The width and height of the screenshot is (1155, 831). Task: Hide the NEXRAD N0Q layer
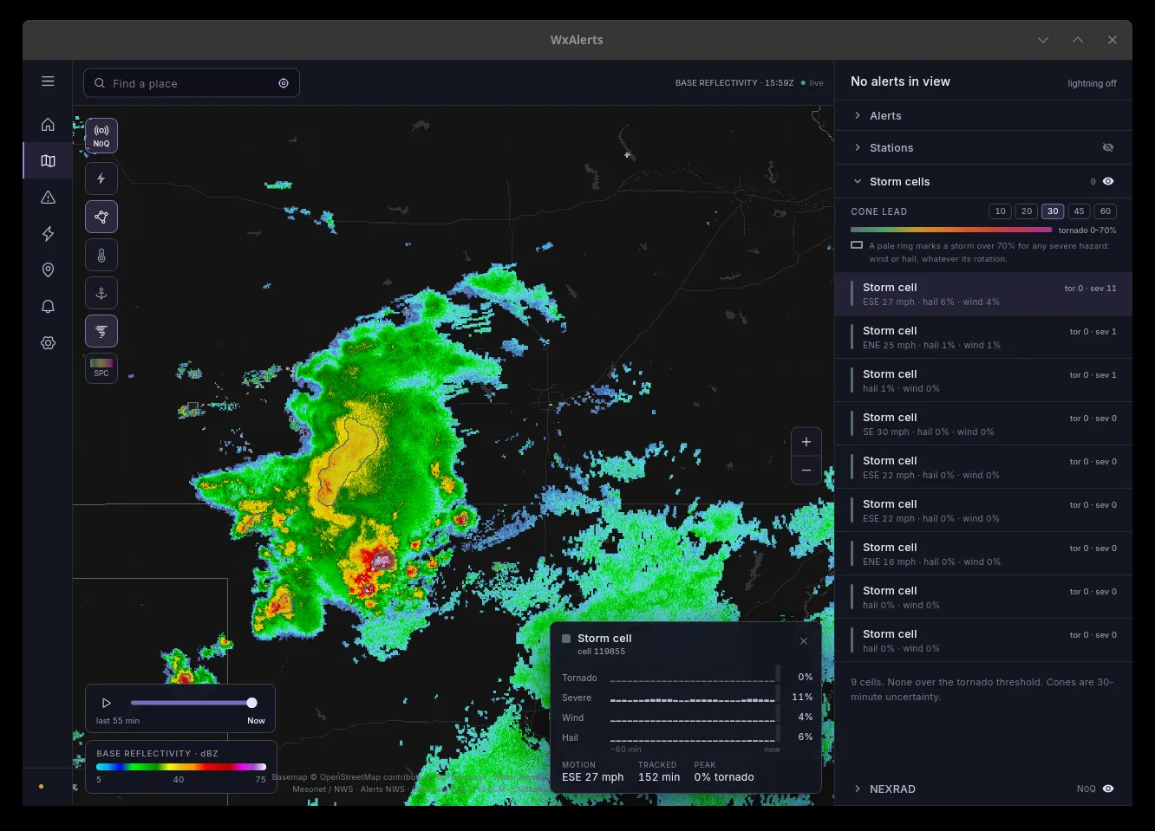[x=1108, y=789]
